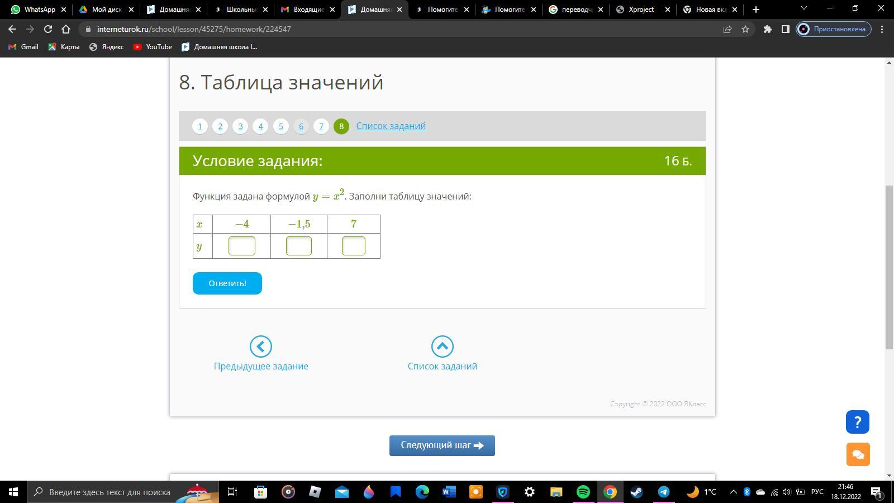
Task: Bookmark this page with the star icon
Action: 745,29
